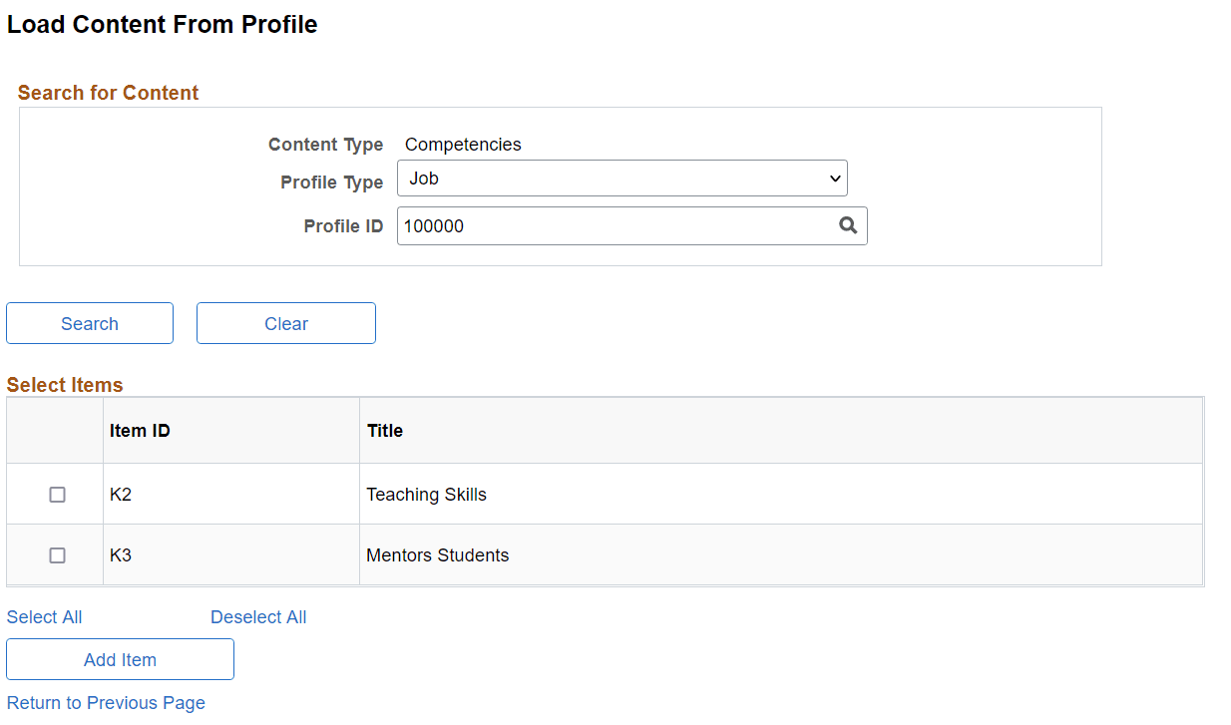Select the Teaching Skills row checkbox
Screen dimensions: 1231x725
point(57,494)
